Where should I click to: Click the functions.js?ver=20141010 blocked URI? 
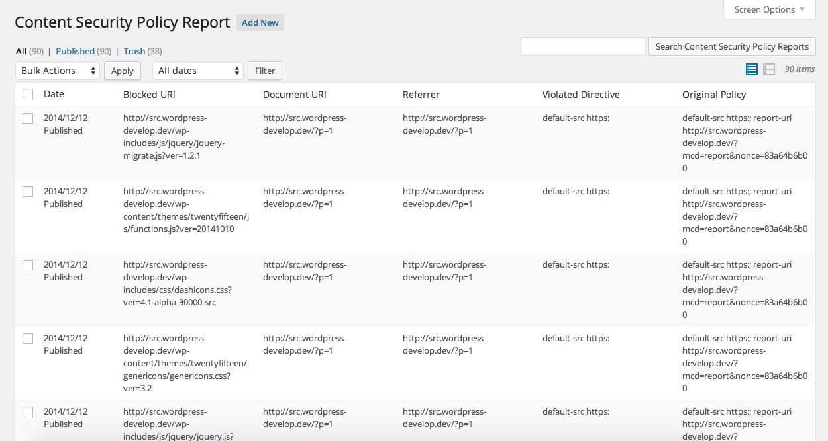click(185, 210)
